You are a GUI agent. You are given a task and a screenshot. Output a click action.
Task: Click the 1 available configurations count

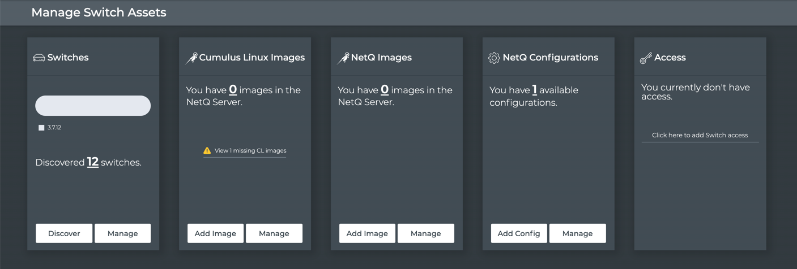tap(534, 90)
